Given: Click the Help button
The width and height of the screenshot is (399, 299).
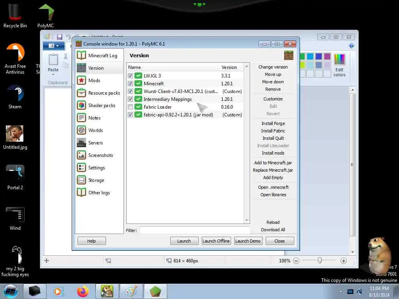Looking at the screenshot, I should coord(92,241).
